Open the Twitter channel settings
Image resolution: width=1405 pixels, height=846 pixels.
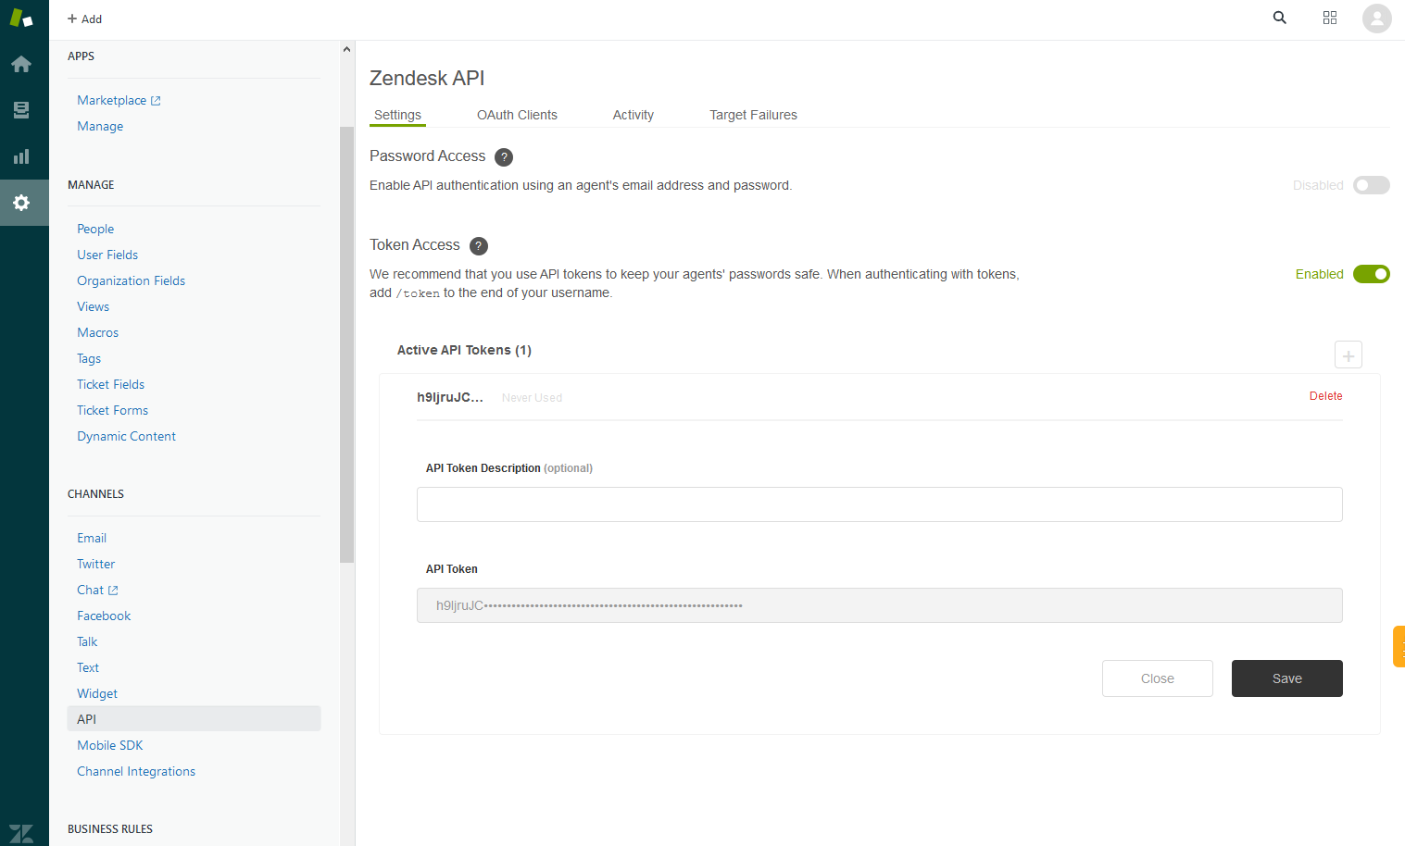pos(95,564)
